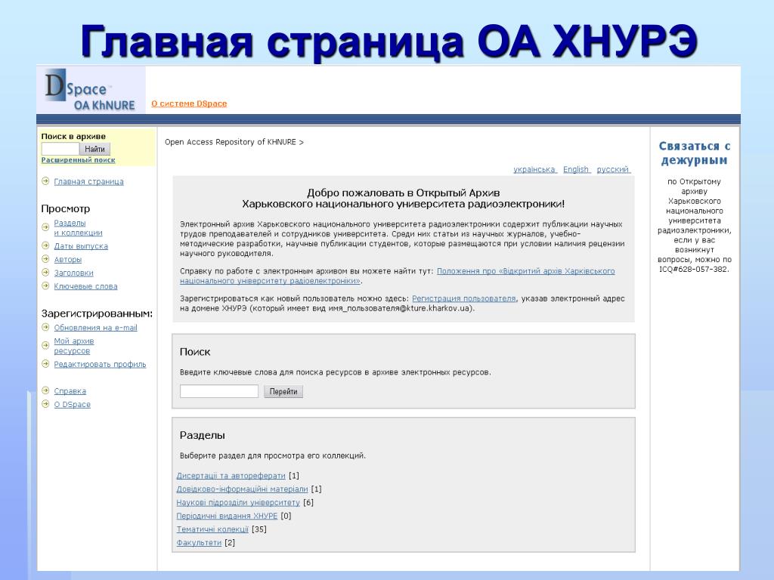Viewport: 774px width, 580px height.
Task: Open the 'О DSpace' sidebar link
Action: pos(72,404)
